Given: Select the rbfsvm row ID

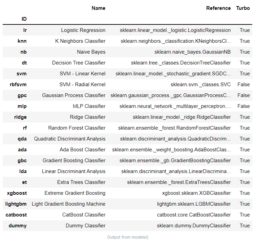Looking at the screenshot, I should coord(18,84).
